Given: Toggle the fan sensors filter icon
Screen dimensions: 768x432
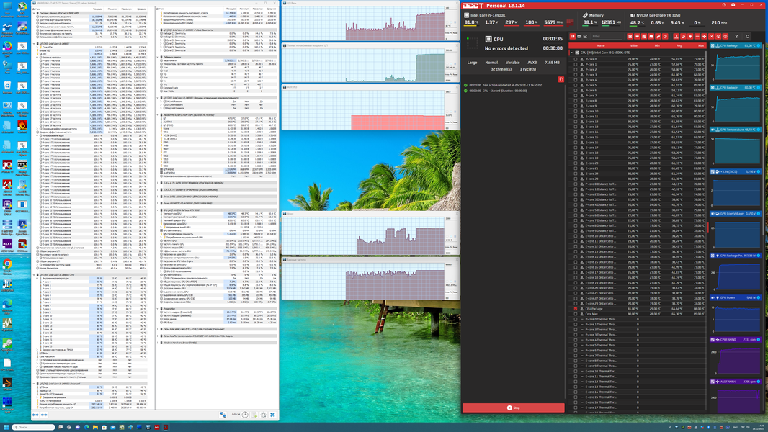Looking at the screenshot, I should (705, 36).
